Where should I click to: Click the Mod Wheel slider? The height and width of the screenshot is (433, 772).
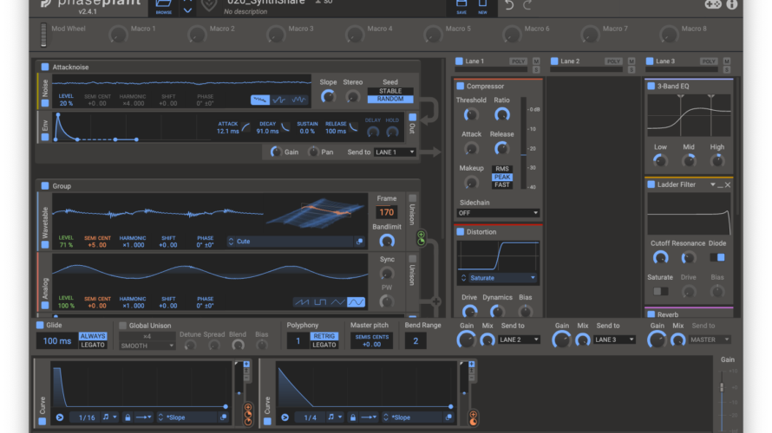(x=43, y=35)
